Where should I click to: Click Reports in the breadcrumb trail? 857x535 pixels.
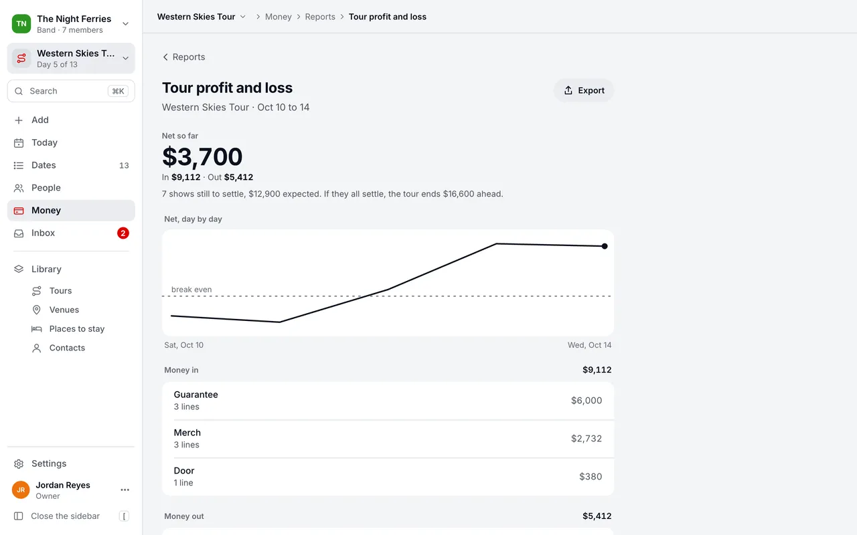tap(320, 17)
